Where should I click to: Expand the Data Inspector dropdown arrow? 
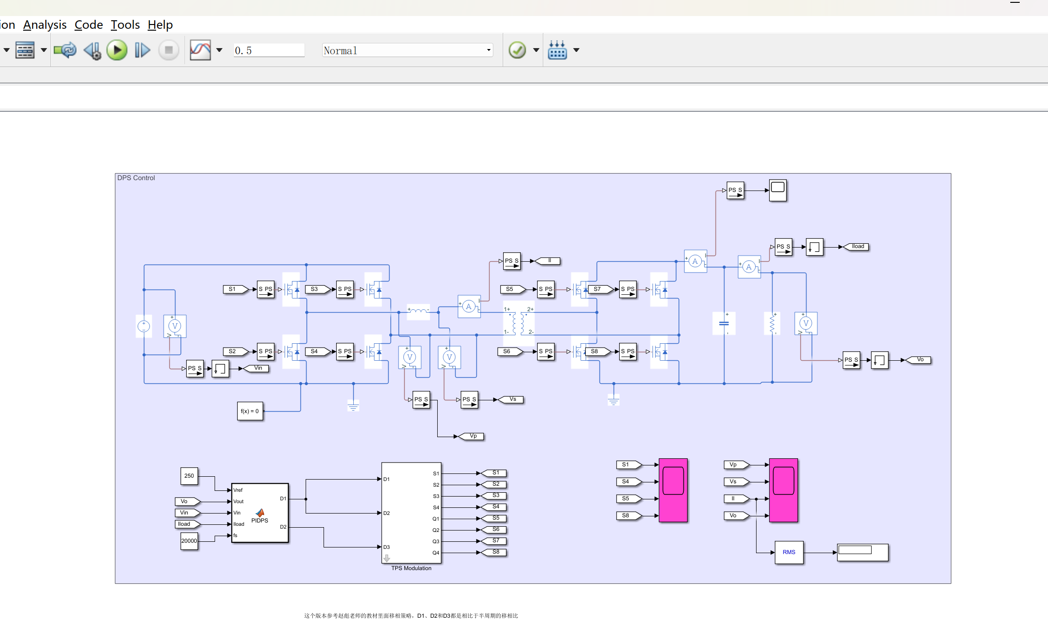tap(219, 50)
